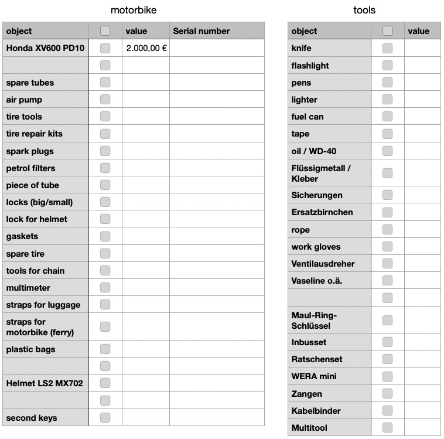Click the Serial number cell for Honda
Screen dimensions: 444x439
tap(217, 48)
